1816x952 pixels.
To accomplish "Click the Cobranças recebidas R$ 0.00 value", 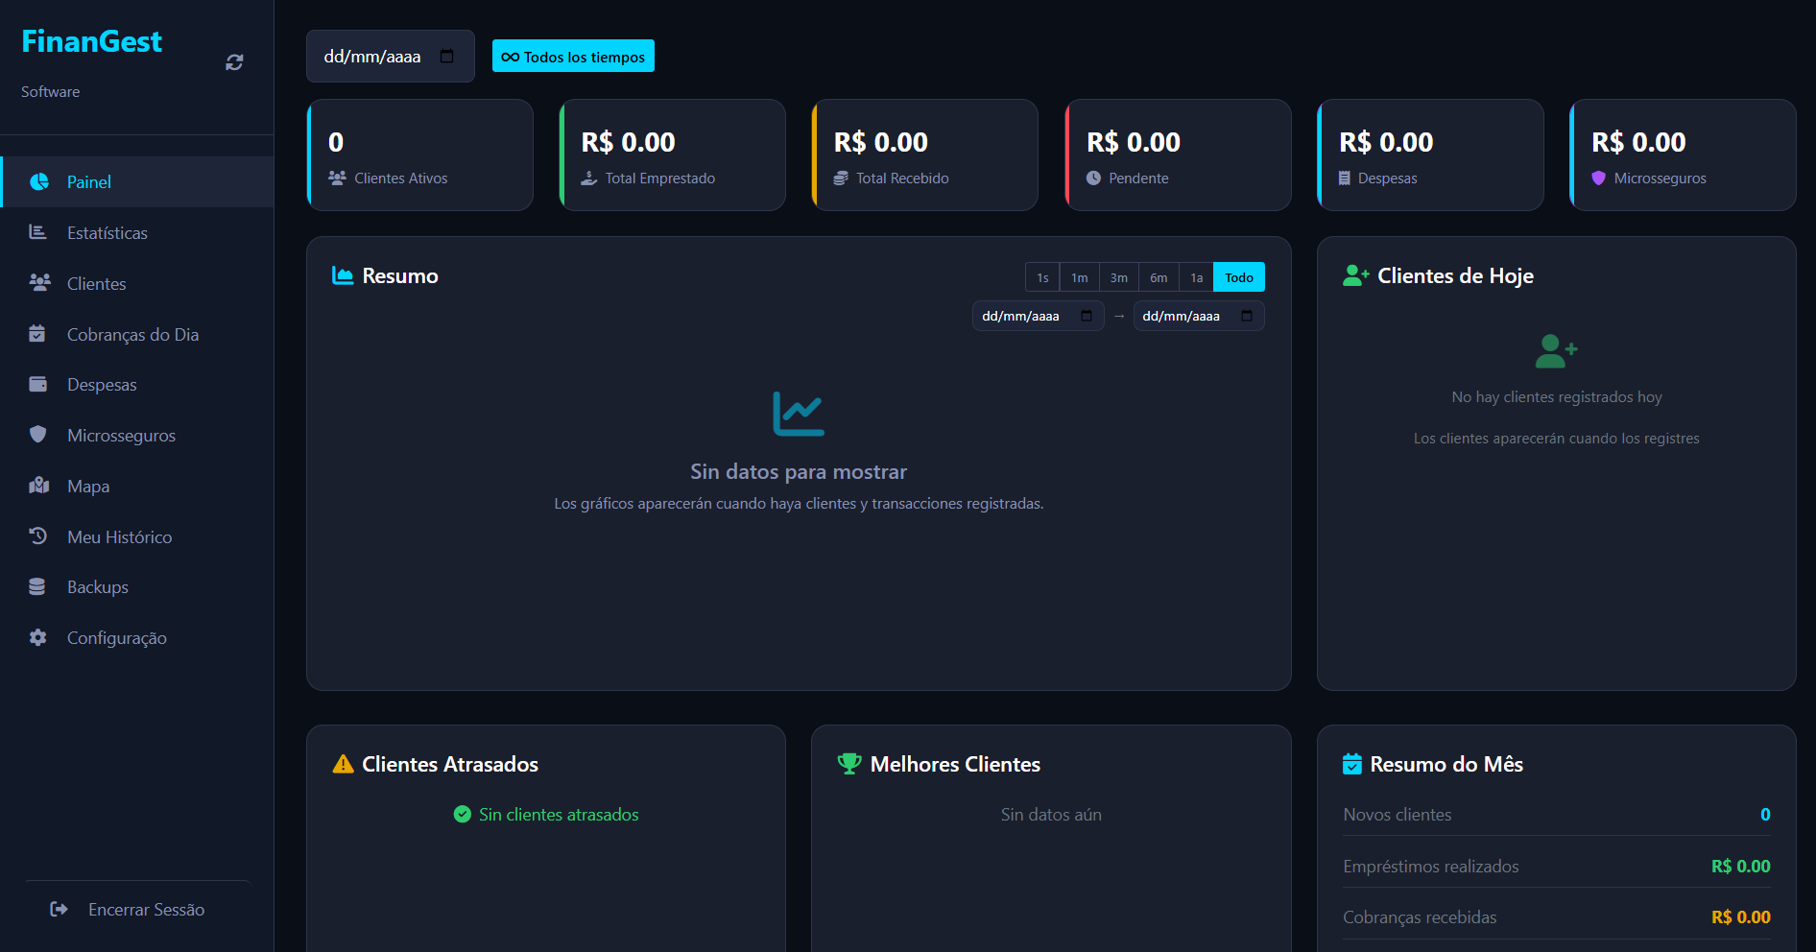I will (1740, 916).
